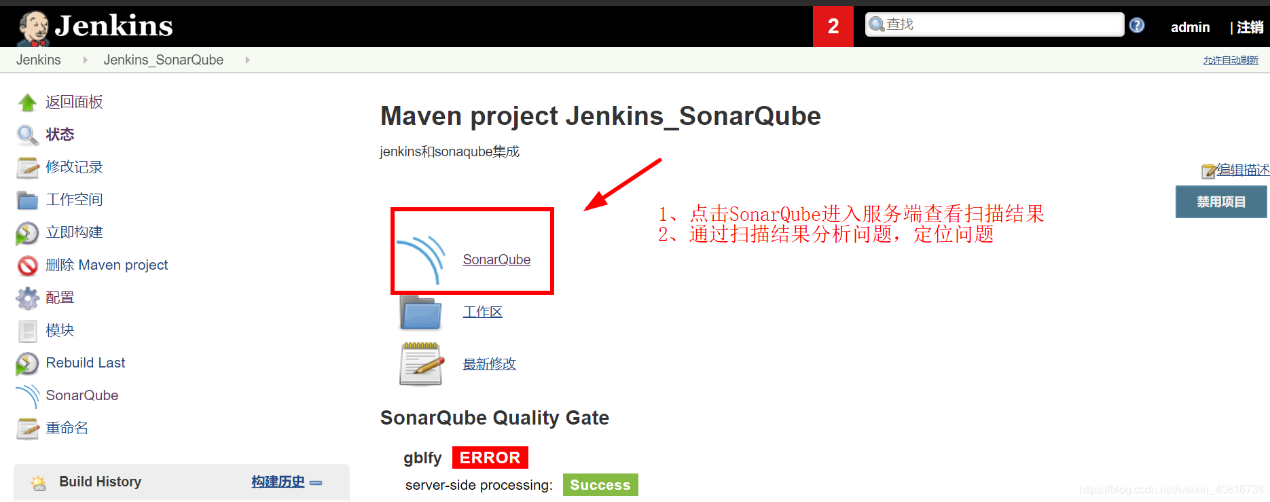
Task: Focus the search input field
Action: pyautogui.click(x=994, y=24)
